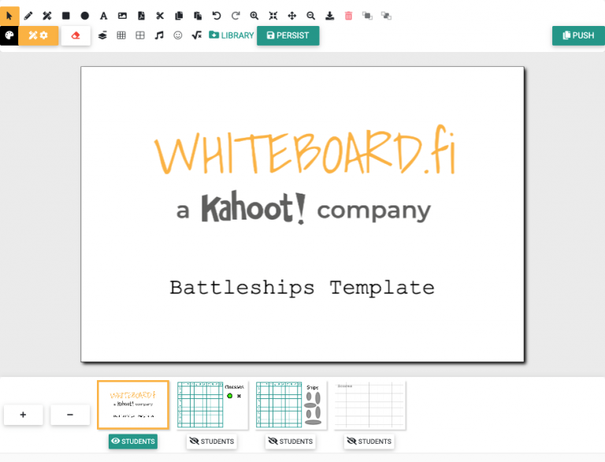
Task: Toggle STUDENTS visibility for Ships page
Action: [x=291, y=442]
